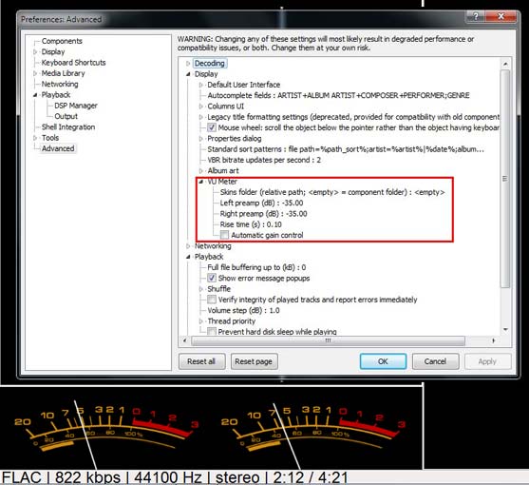Open the DSP Manager page
The height and width of the screenshot is (485, 529).
pyautogui.click(x=76, y=106)
